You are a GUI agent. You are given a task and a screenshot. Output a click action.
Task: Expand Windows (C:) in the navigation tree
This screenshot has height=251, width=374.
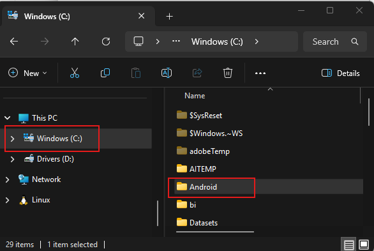12,139
